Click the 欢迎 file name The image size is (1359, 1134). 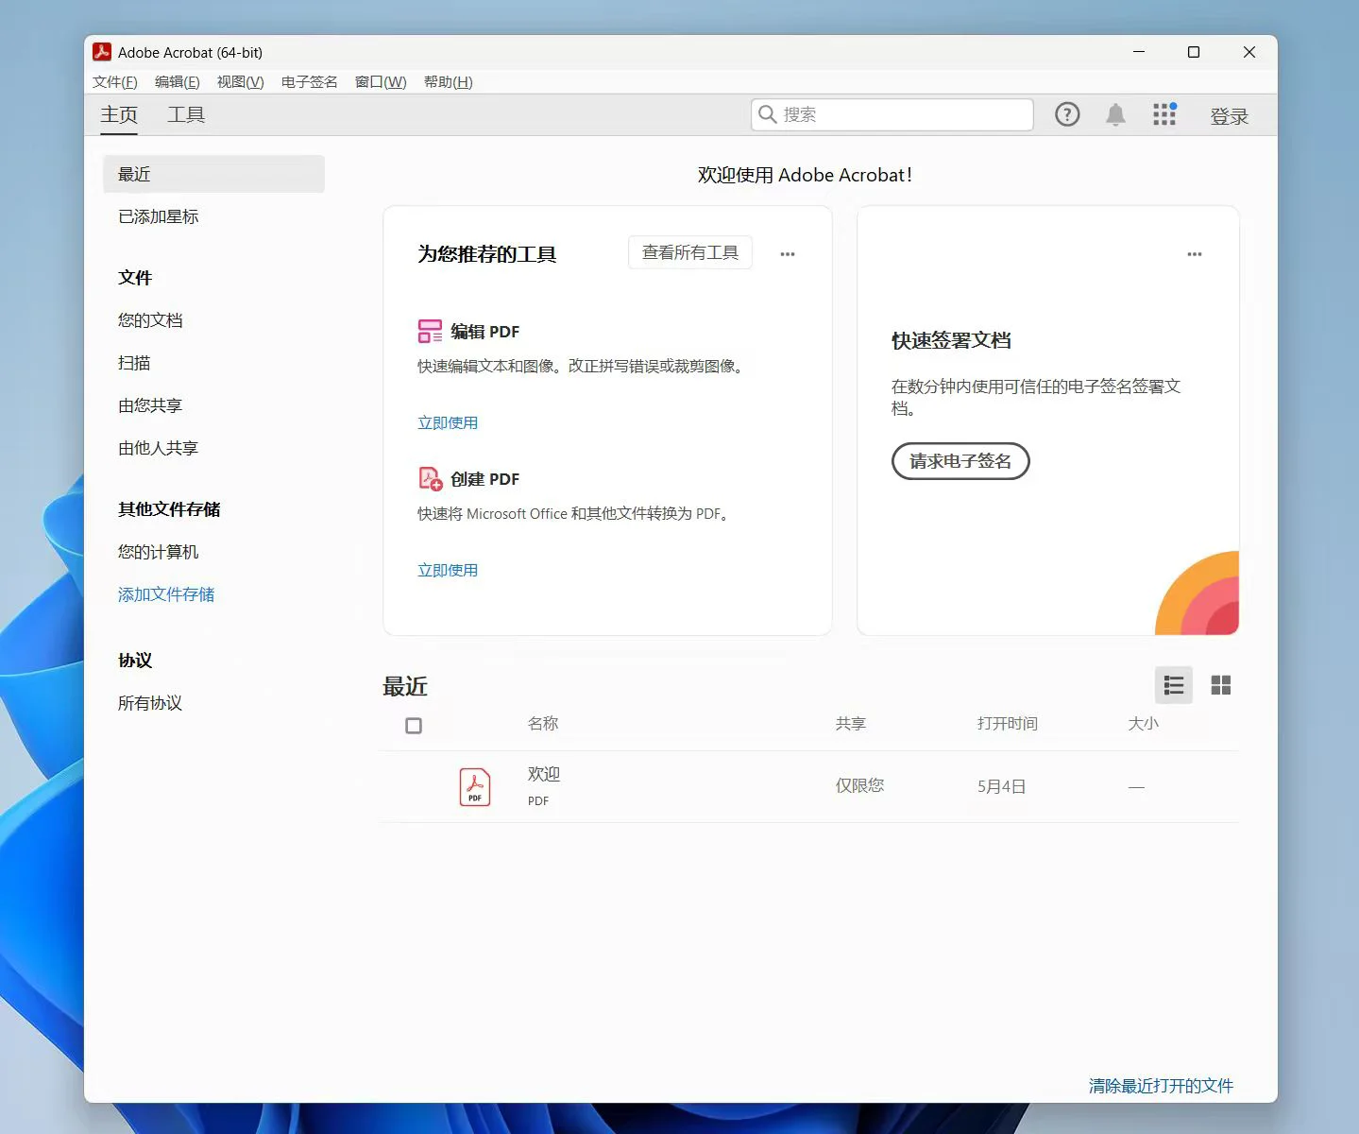pyautogui.click(x=544, y=774)
